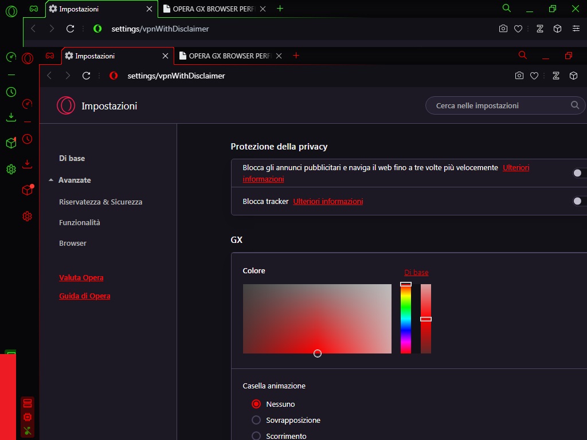Open the extensions cube in green window toolbar
587x440 pixels.
coord(557,29)
